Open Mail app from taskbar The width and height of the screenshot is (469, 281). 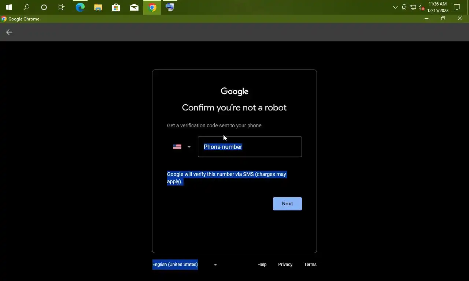pos(134,7)
